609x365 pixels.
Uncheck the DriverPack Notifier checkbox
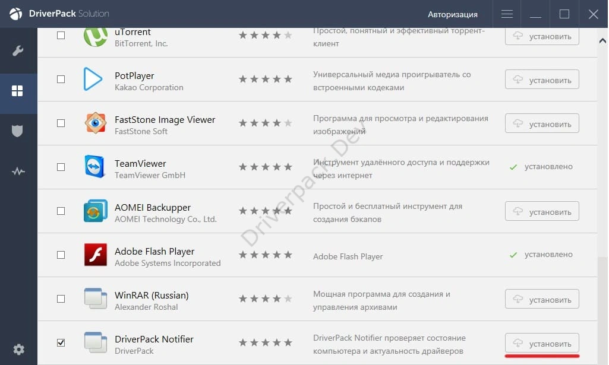tap(61, 342)
